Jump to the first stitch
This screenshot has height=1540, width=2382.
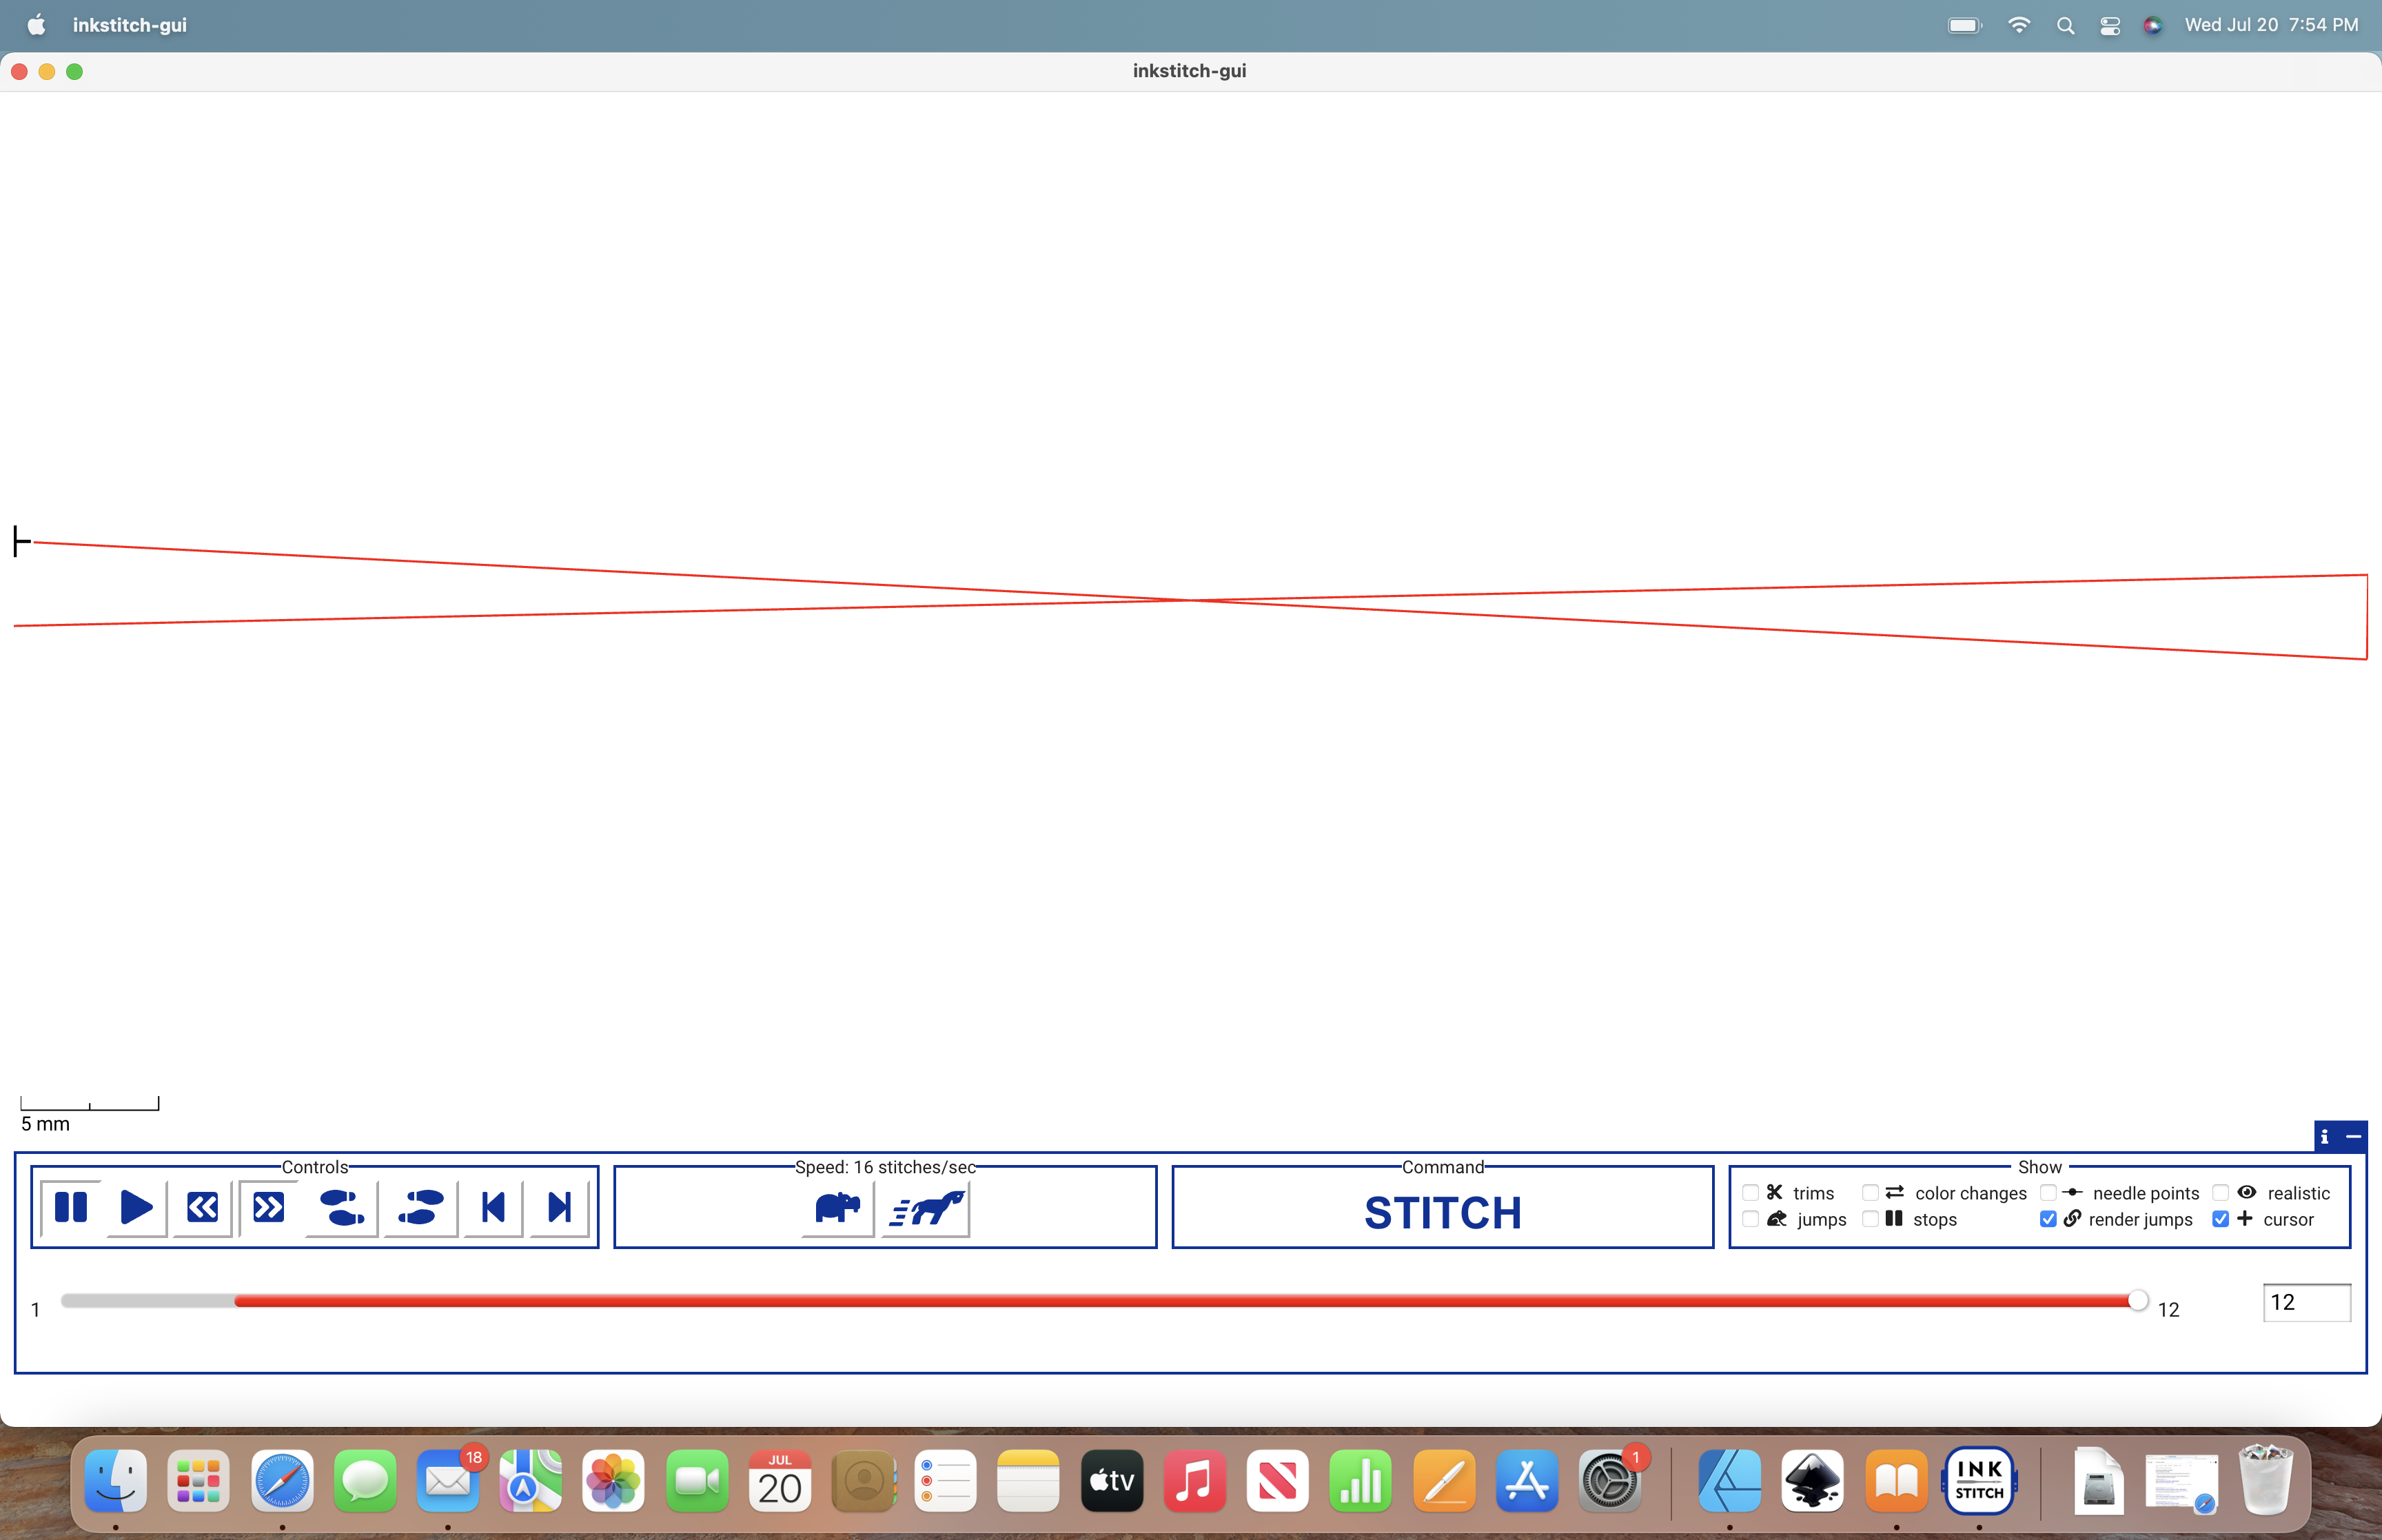tap(492, 1207)
